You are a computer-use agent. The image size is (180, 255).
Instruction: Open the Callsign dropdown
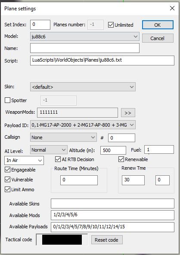(63, 137)
